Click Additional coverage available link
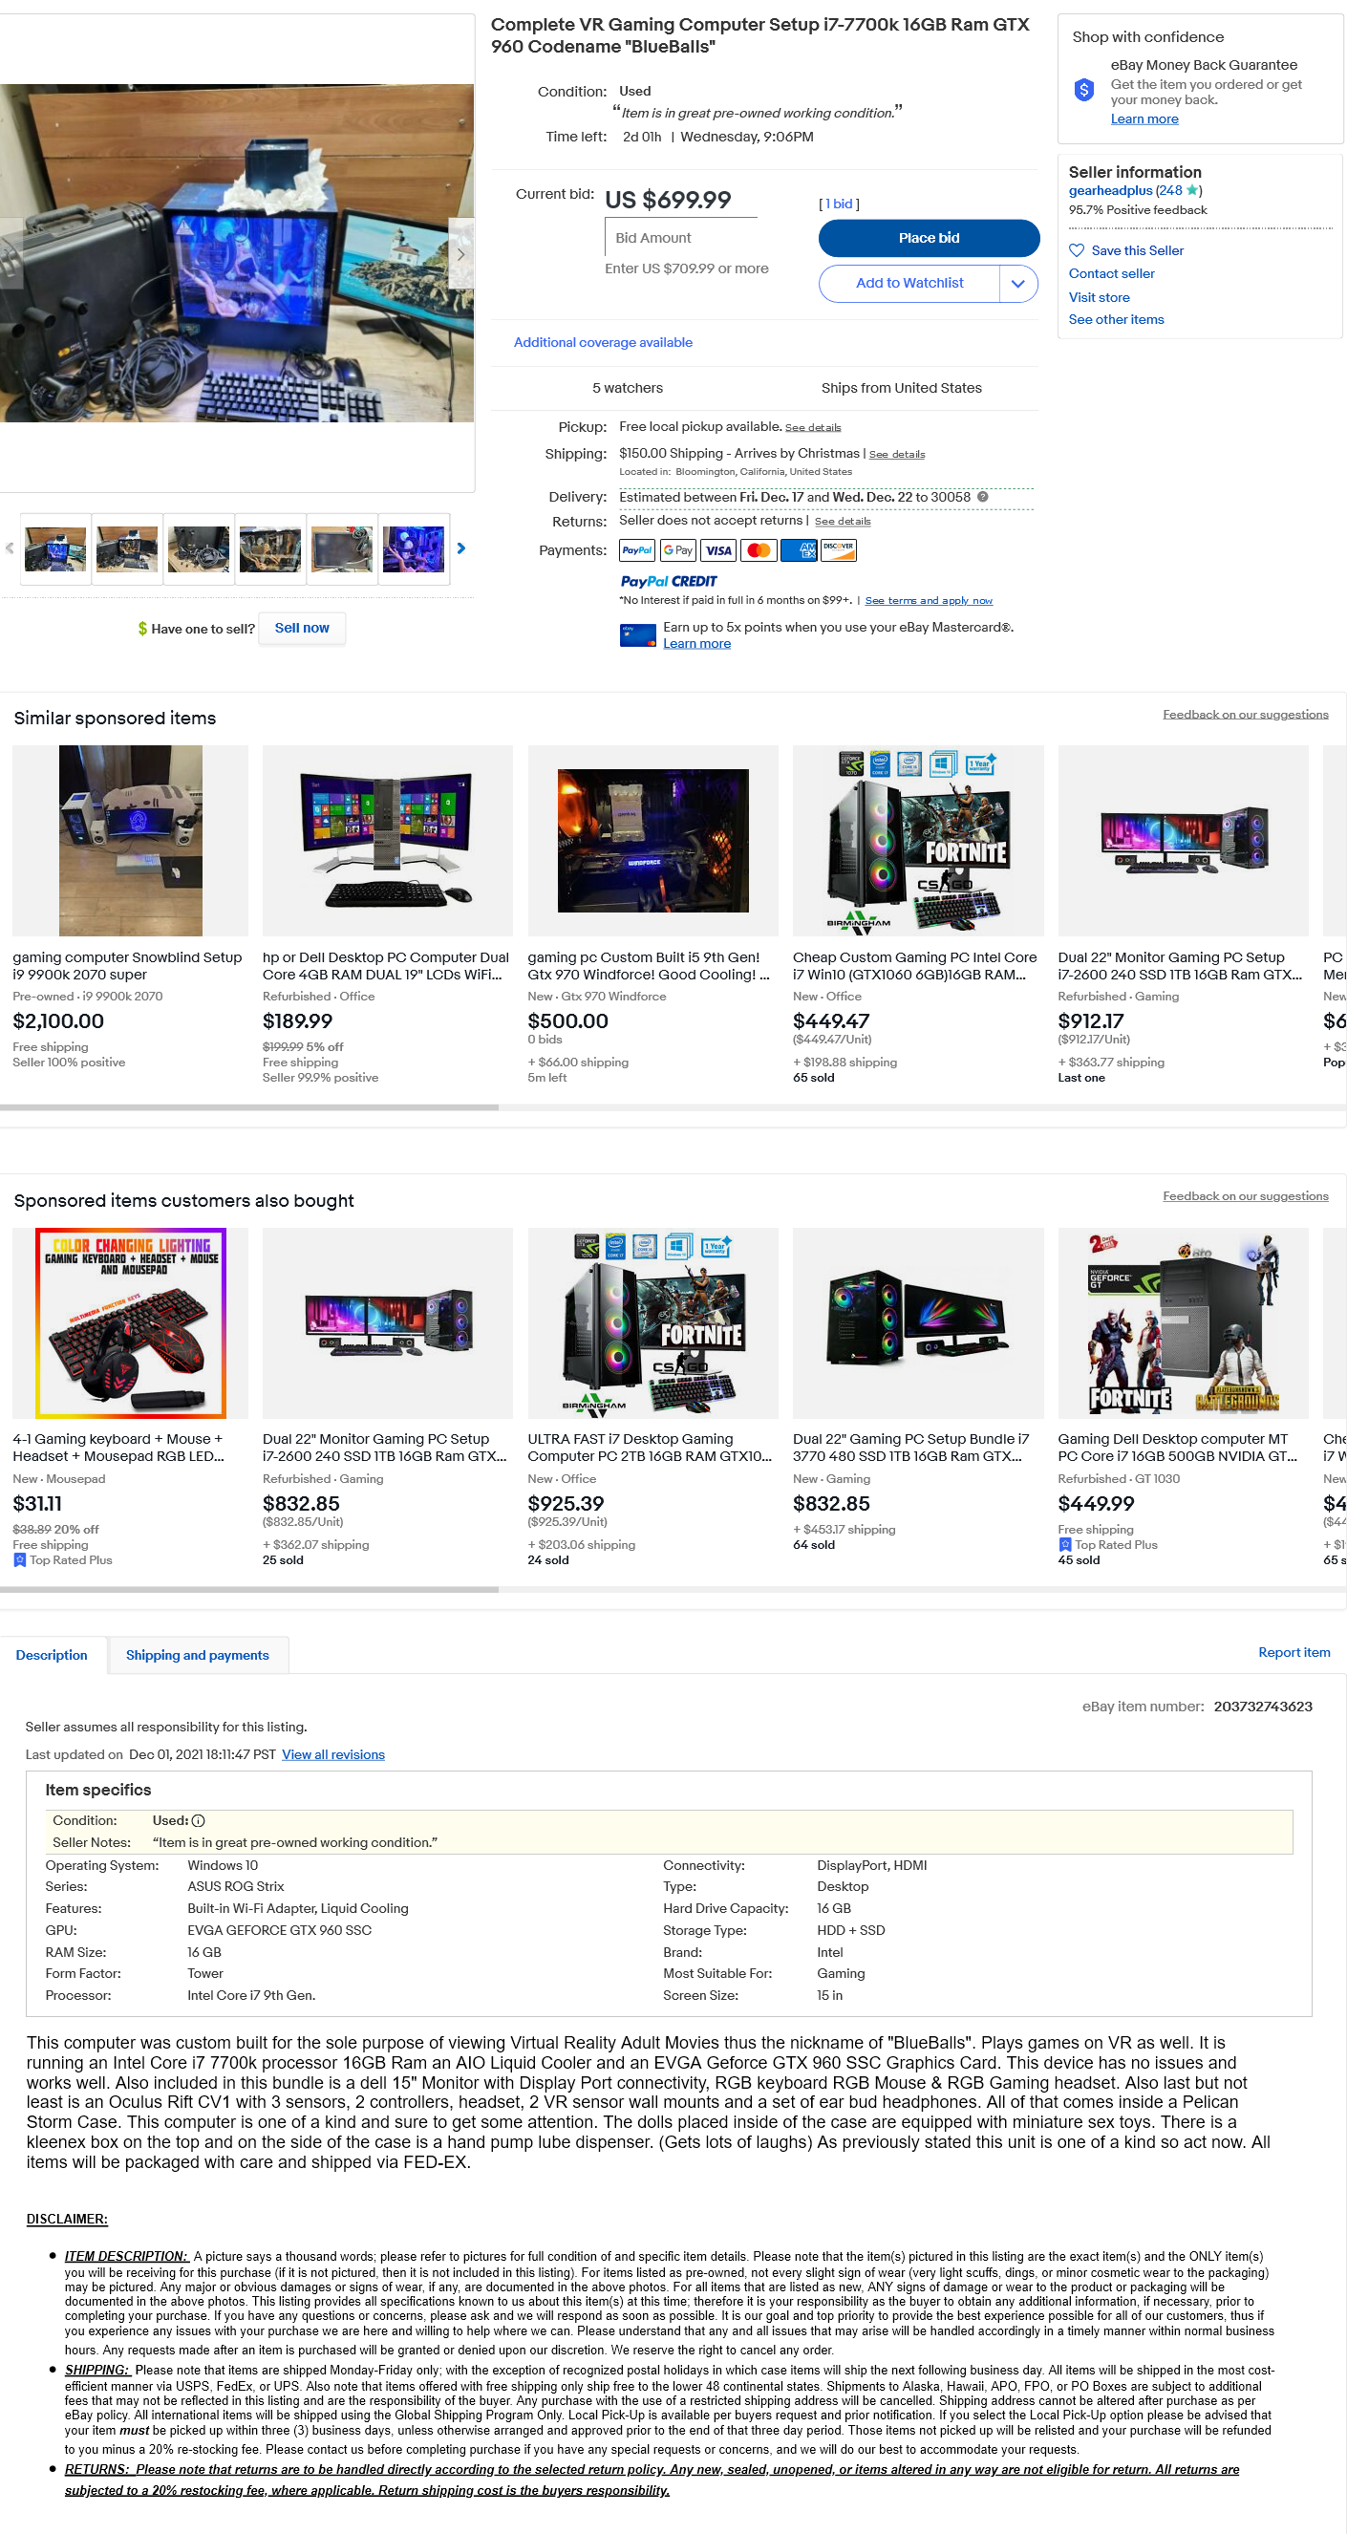Viewport: 1347px width, 2534px height. pyautogui.click(x=603, y=342)
